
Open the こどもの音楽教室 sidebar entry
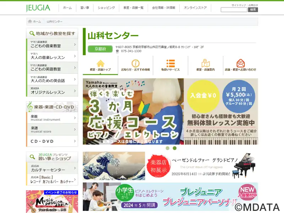pos(52,45)
